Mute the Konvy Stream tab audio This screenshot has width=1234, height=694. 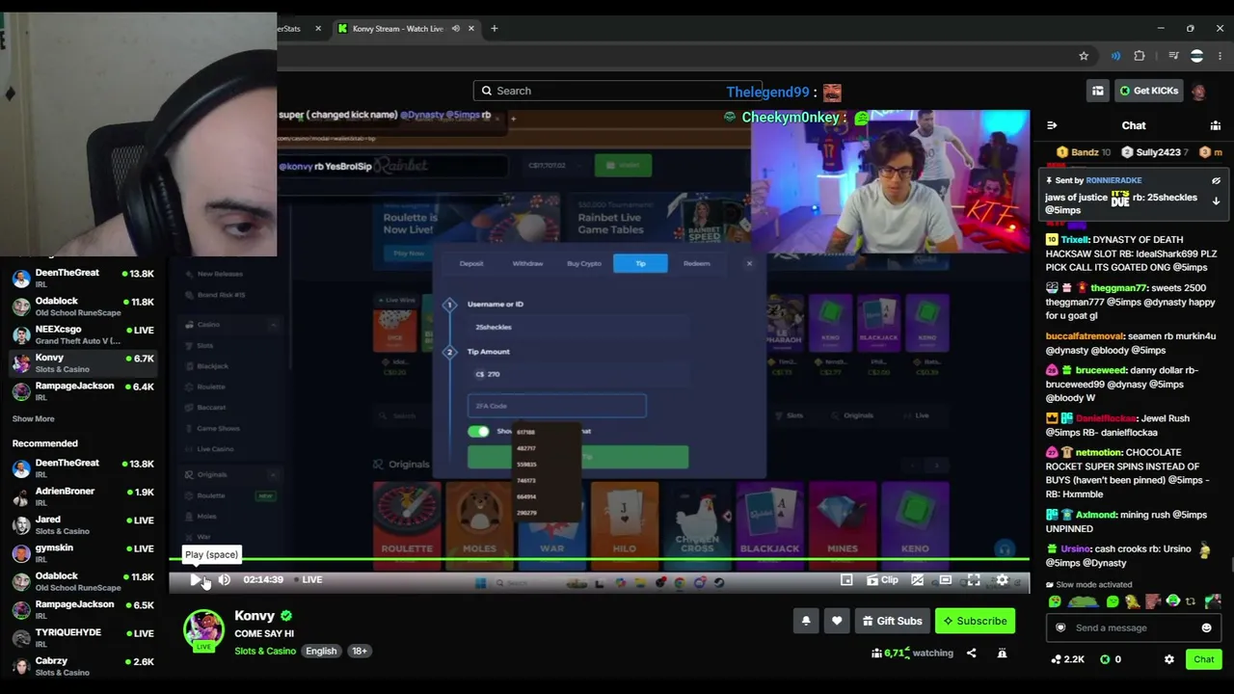pyautogui.click(x=455, y=29)
